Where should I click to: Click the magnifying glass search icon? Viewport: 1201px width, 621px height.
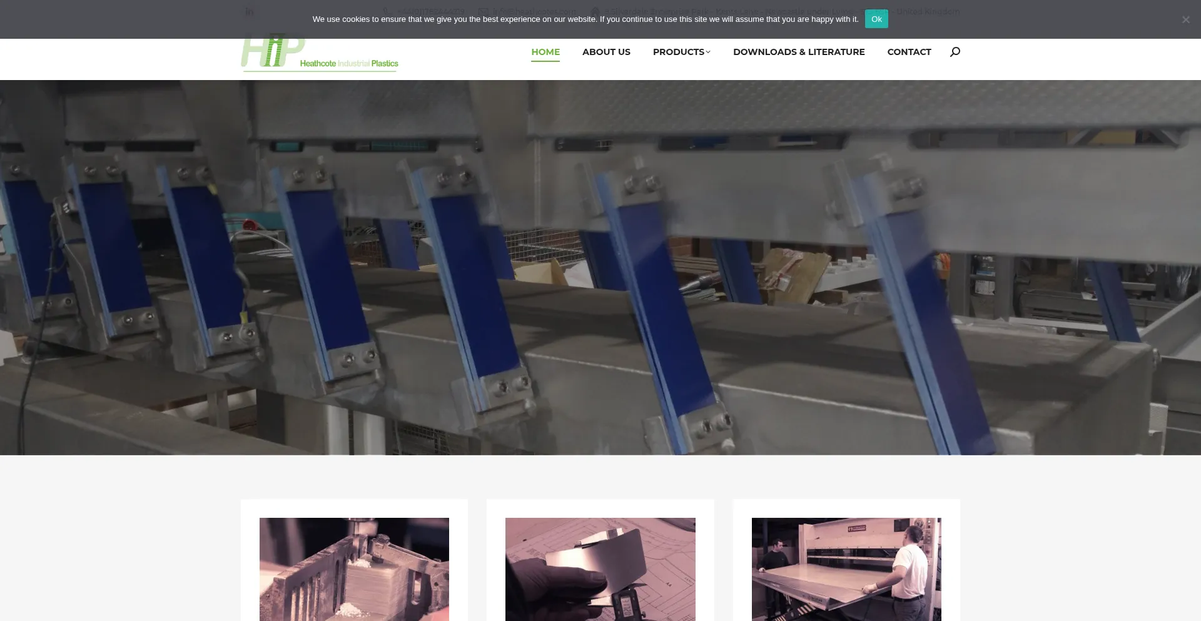tap(955, 52)
